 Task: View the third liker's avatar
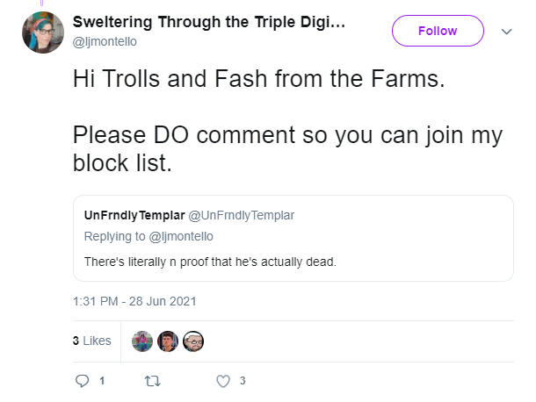(193, 341)
